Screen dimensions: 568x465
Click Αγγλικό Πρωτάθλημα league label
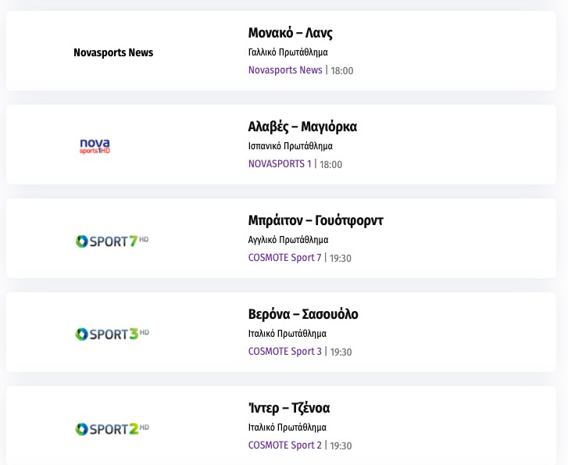click(288, 240)
